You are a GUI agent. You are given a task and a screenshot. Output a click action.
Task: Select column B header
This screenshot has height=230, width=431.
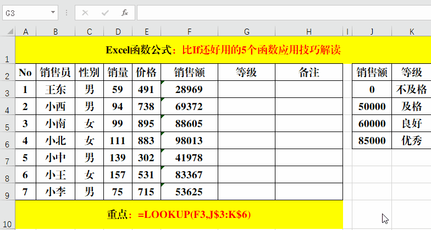(56, 32)
